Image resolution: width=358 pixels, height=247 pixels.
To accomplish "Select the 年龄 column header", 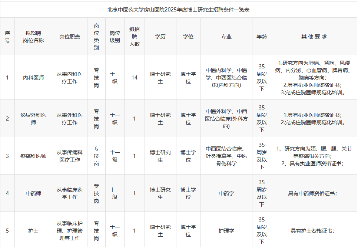I will point(262,37).
